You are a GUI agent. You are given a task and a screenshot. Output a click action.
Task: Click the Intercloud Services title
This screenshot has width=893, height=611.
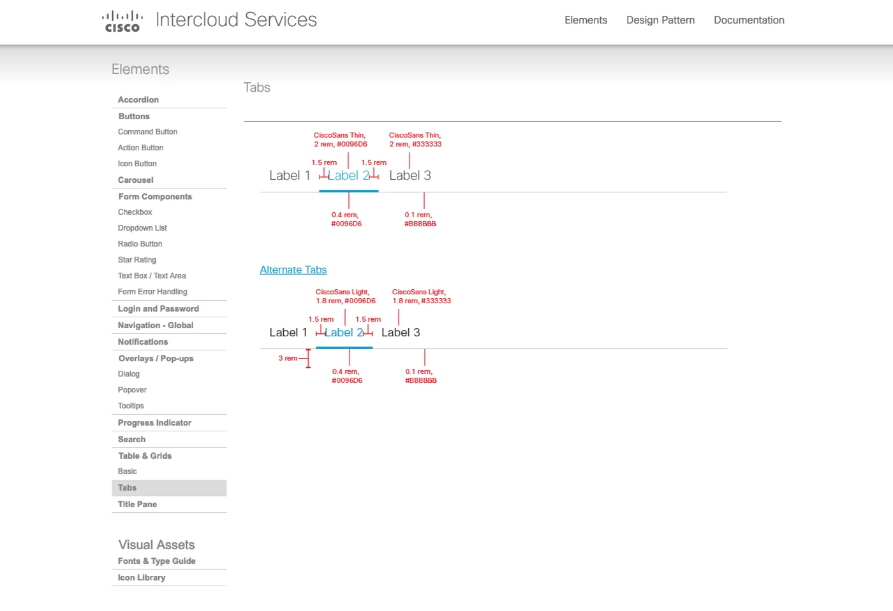click(236, 20)
